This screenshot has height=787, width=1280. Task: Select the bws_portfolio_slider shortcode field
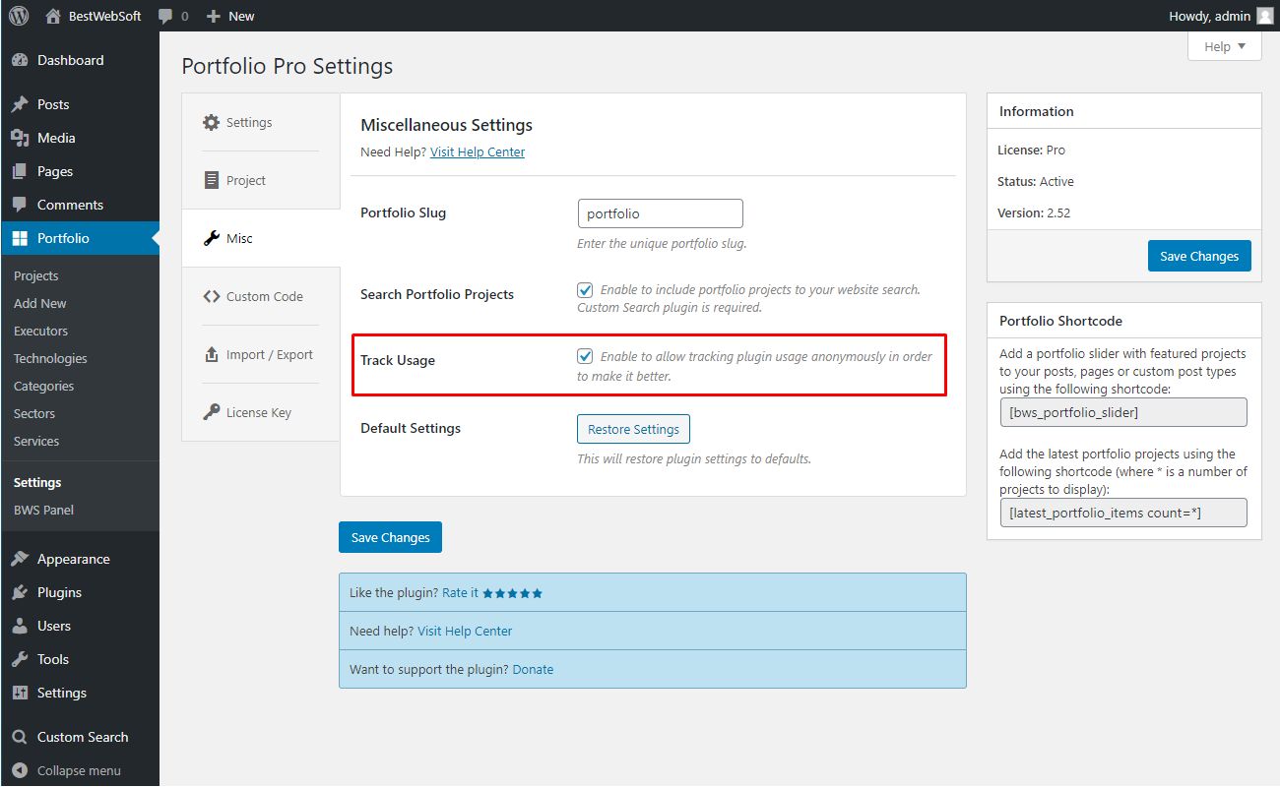pos(1123,412)
